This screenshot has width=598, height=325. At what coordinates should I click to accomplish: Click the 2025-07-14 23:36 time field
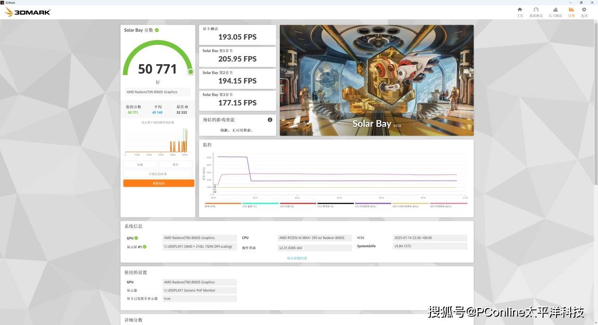[x=430, y=238]
